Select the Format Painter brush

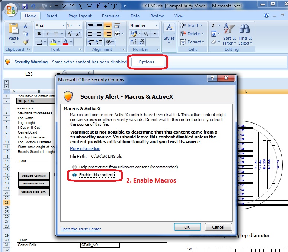tap(26, 42)
